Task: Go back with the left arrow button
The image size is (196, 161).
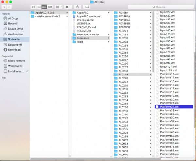Action: tap(4, 7)
